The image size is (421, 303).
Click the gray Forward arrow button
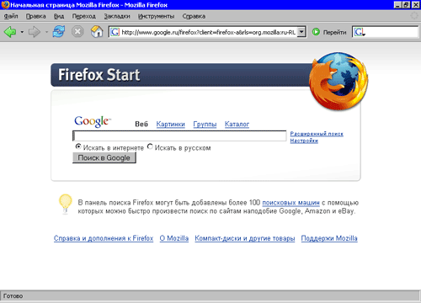pyautogui.click(x=35, y=32)
